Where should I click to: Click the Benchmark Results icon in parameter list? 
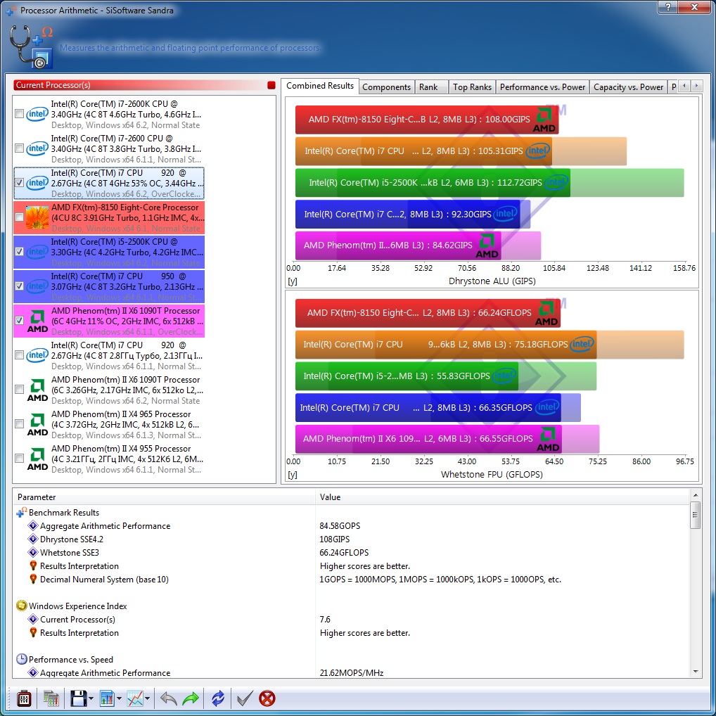(22, 512)
